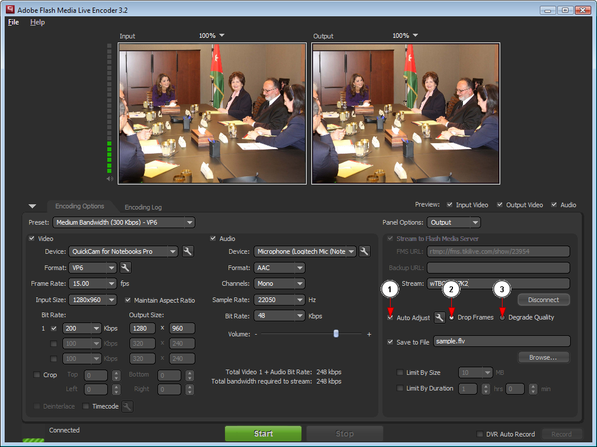Click Output Size height 960 field
This screenshot has height=447, width=597.
[182, 328]
